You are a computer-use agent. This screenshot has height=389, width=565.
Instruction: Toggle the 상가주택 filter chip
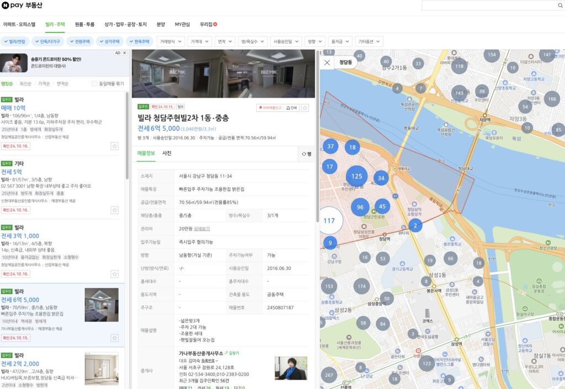click(110, 41)
